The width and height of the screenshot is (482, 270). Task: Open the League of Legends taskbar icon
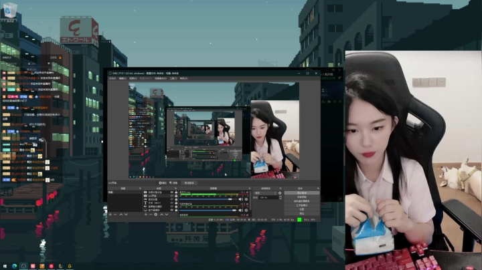tap(60, 266)
